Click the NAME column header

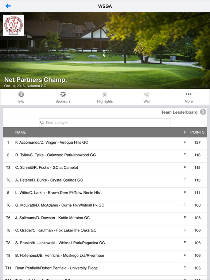click(x=21, y=132)
